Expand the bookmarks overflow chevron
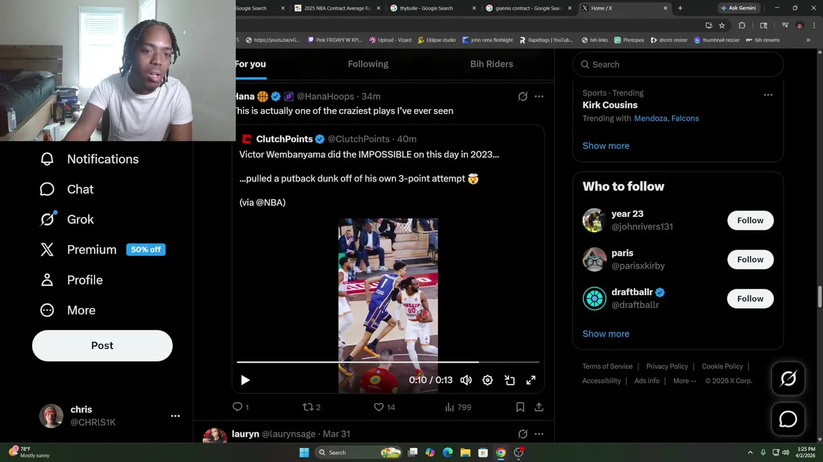Screen dimensions: 823x462 pos(808,40)
